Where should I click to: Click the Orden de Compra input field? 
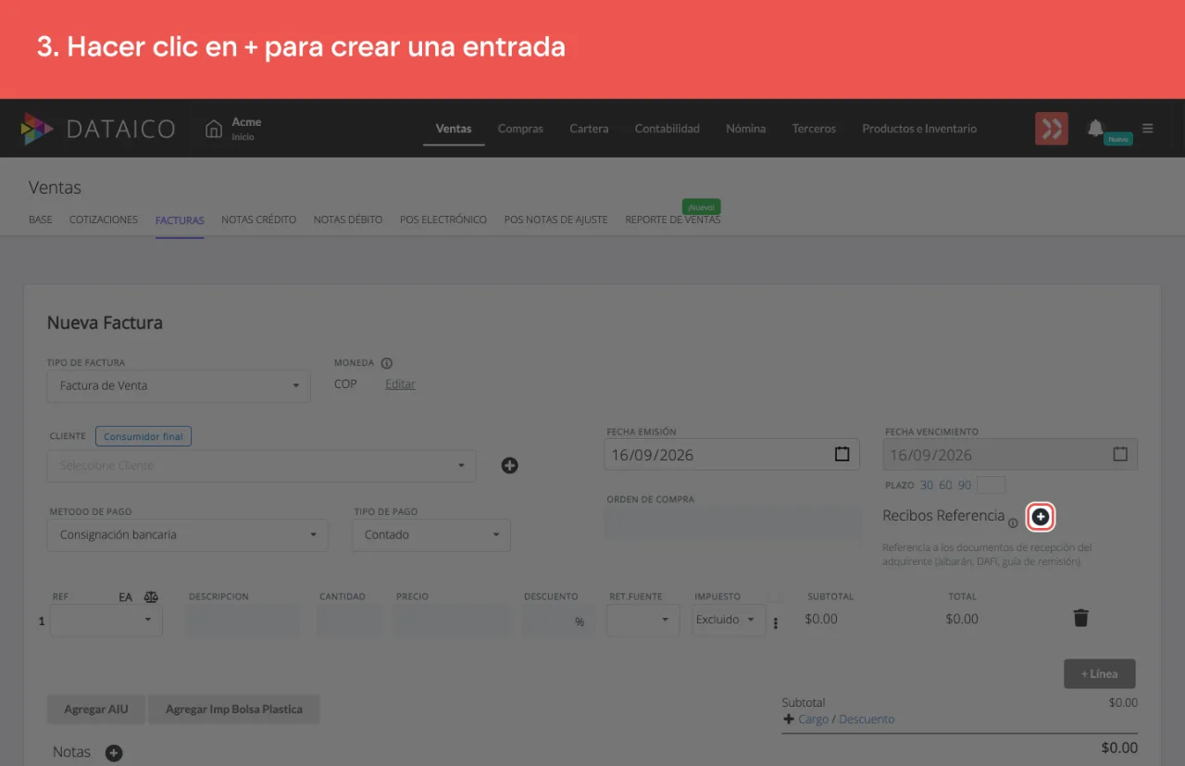(x=732, y=521)
